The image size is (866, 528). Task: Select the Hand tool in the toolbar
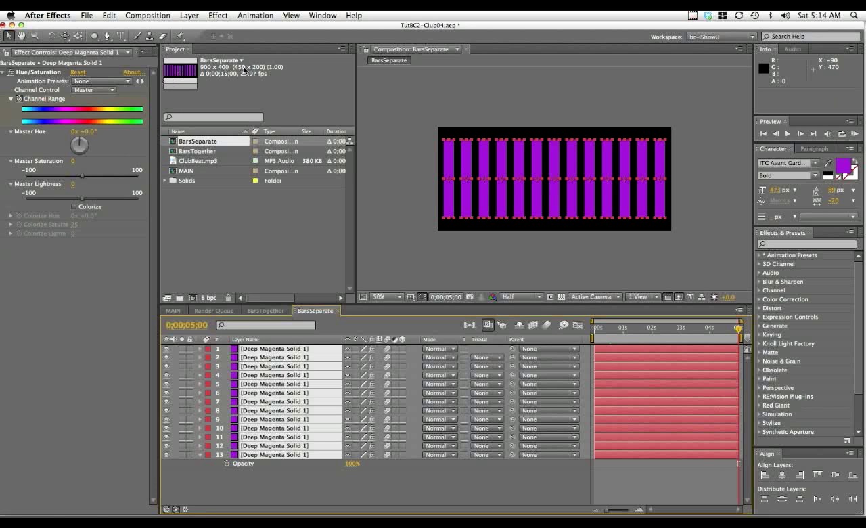(21, 36)
